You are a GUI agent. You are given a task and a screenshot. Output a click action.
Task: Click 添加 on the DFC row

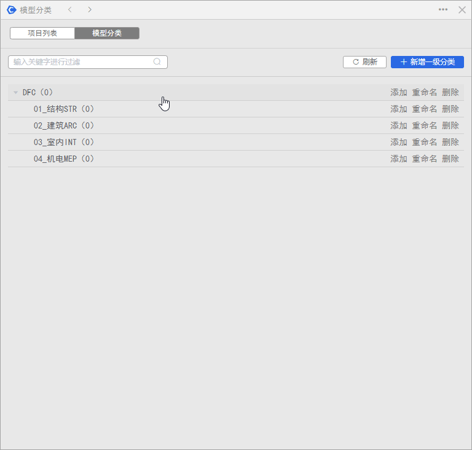point(399,93)
